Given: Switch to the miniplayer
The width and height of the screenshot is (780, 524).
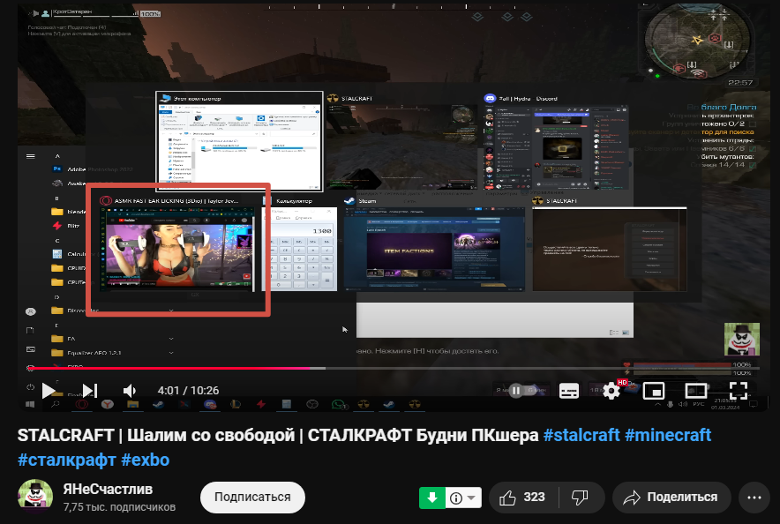Looking at the screenshot, I should [654, 391].
